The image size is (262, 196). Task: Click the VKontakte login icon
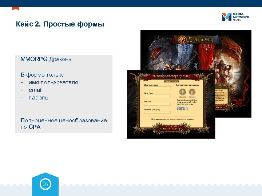[179, 109]
